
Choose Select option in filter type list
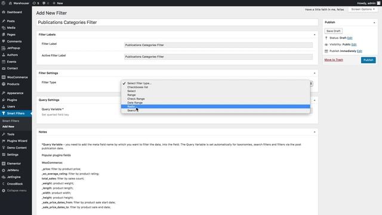[x=215, y=91]
